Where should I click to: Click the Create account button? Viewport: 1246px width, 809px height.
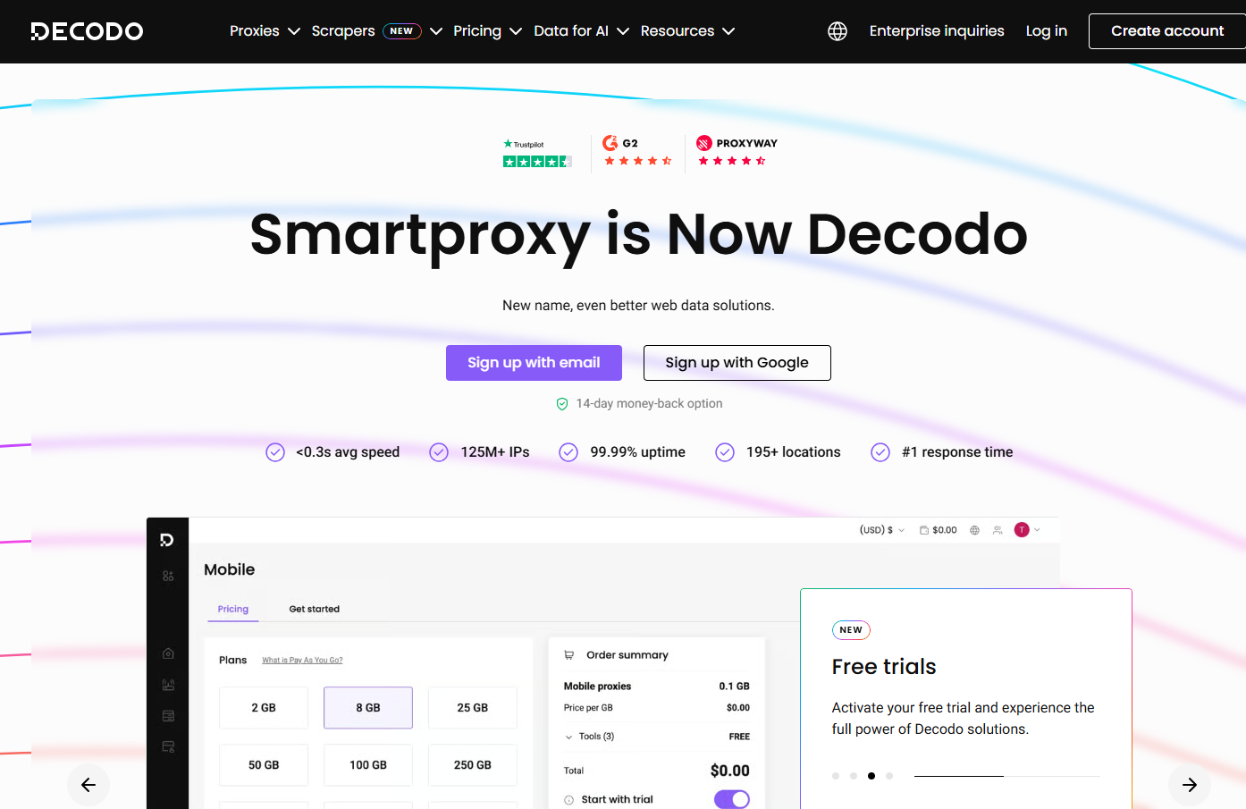pos(1167,31)
